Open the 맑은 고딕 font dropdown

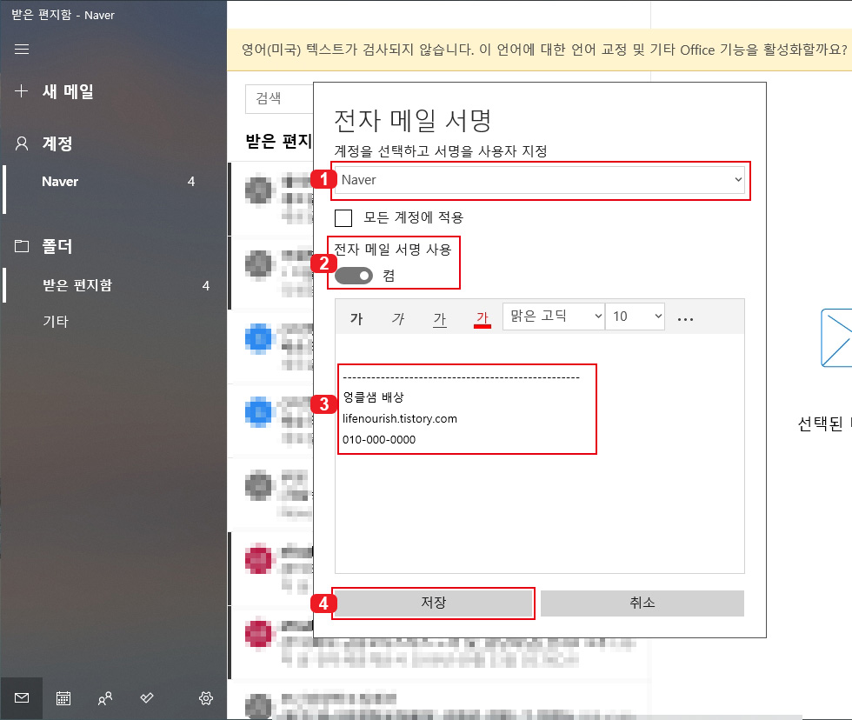[x=554, y=317]
